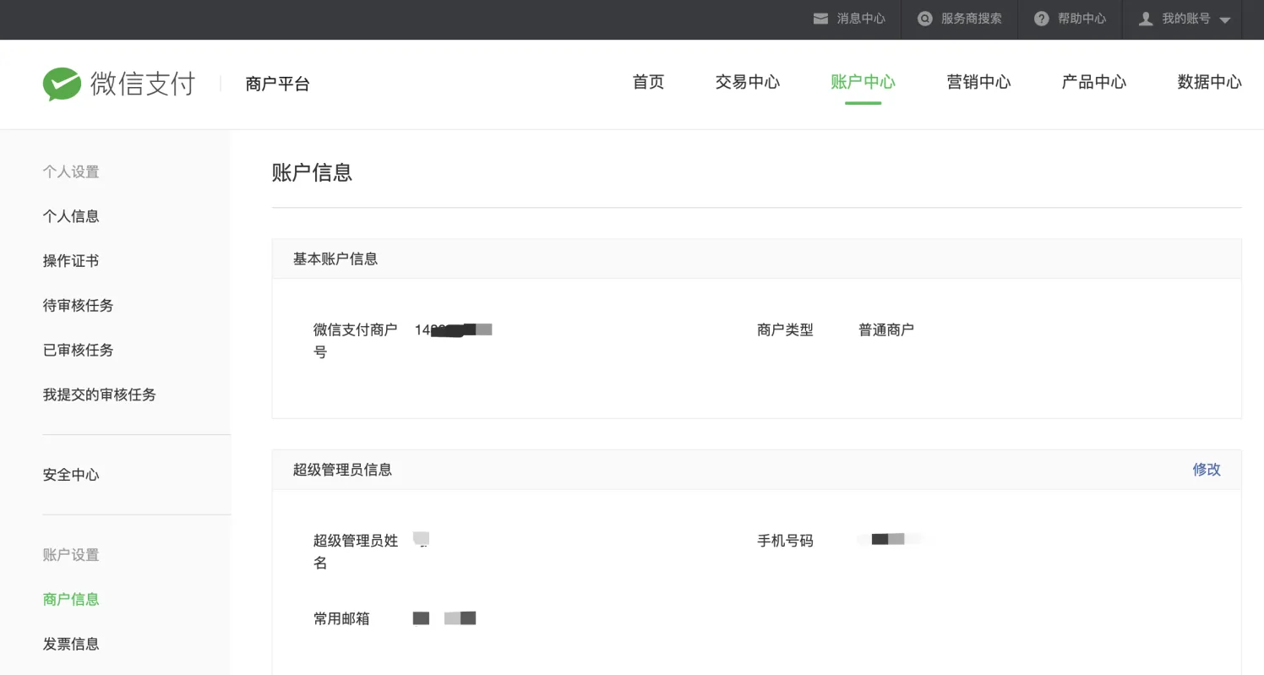Open 我提交的审核任务 in sidebar
Screen dimensions: 1264x675
point(100,395)
